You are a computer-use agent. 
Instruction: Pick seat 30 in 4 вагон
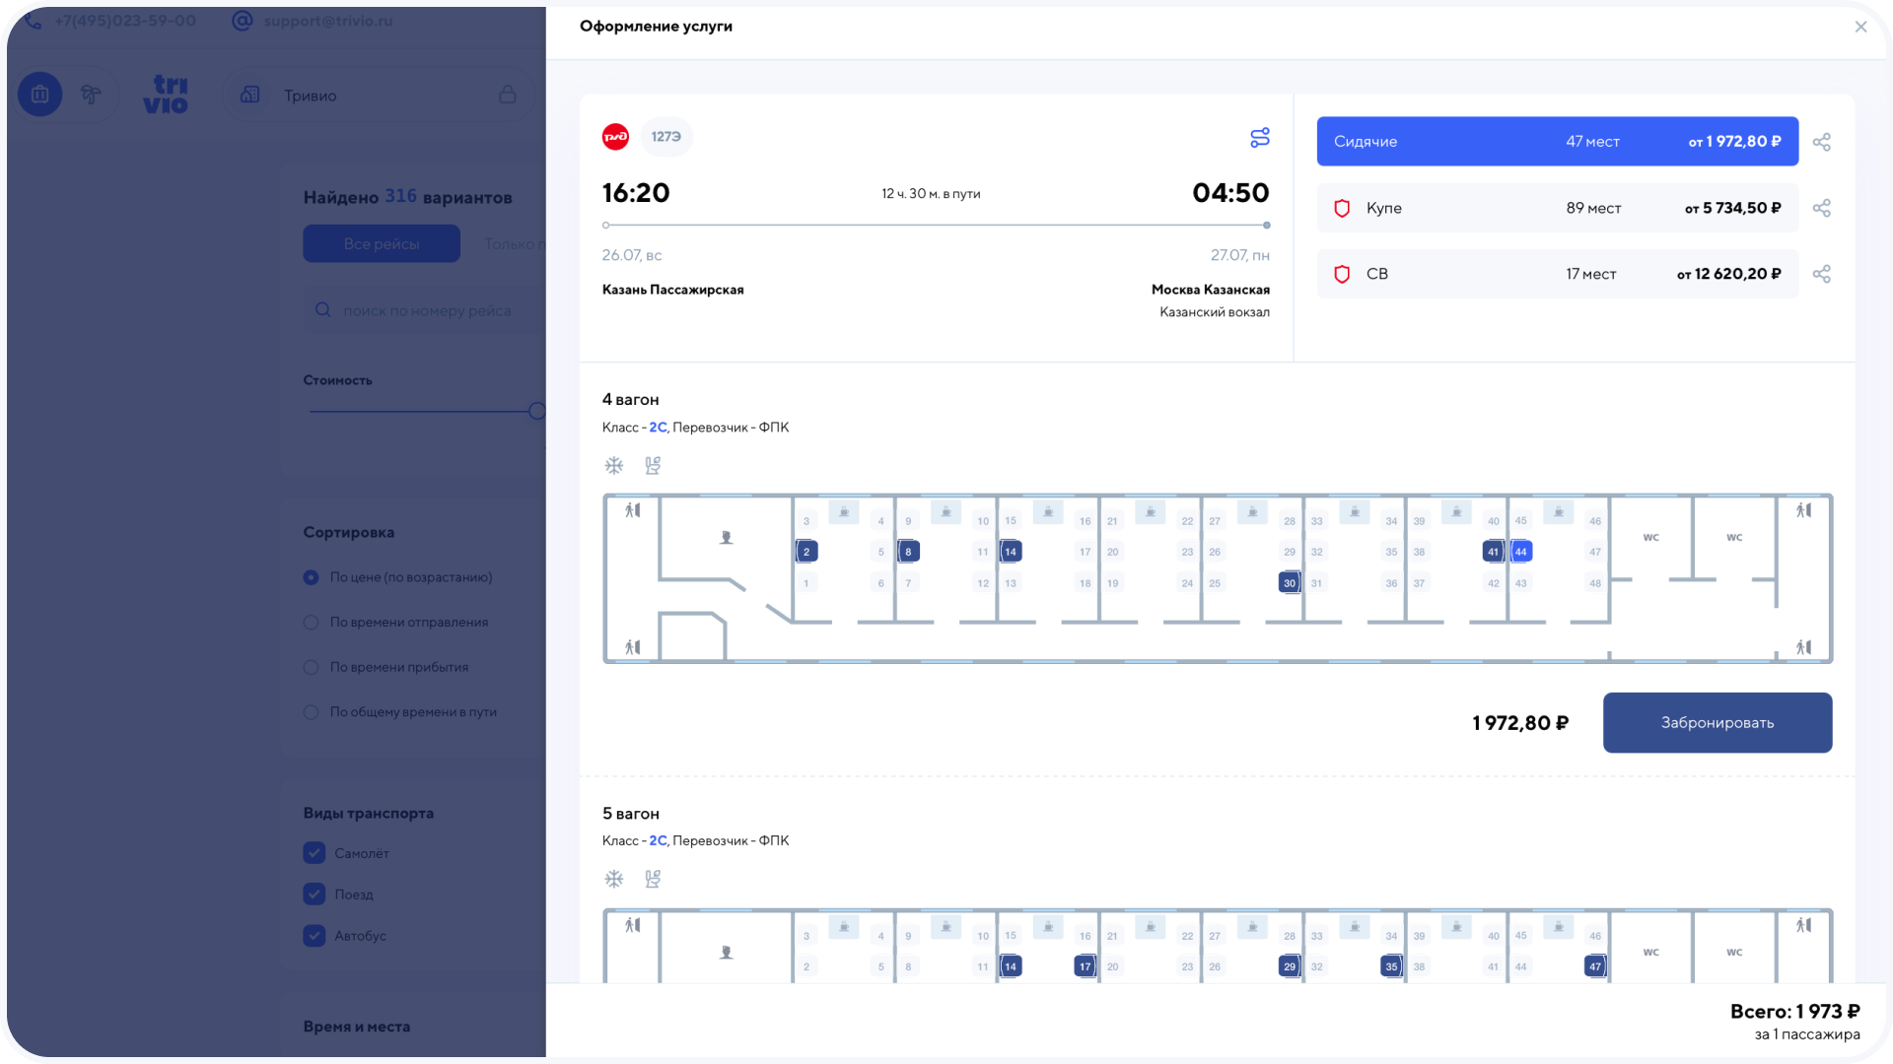(1290, 583)
